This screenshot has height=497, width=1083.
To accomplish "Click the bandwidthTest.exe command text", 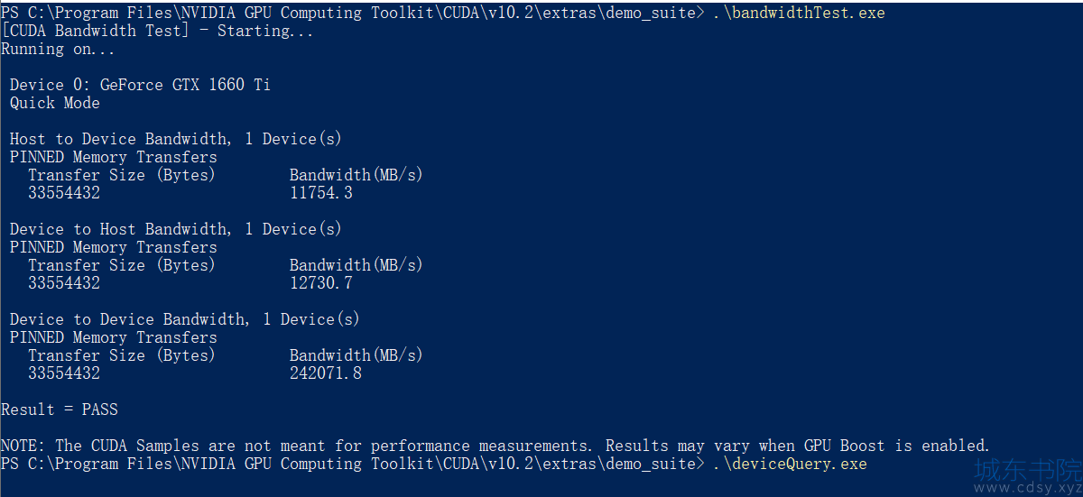I will [799, 13].
